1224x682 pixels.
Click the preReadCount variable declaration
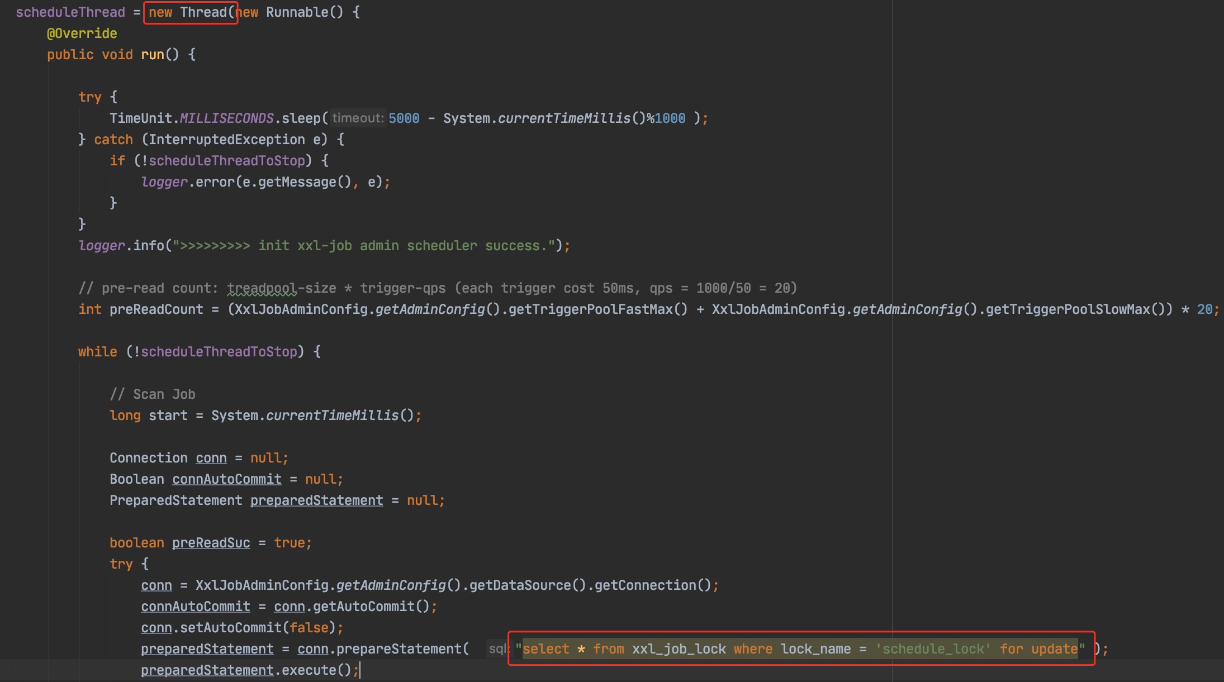pyautogui.click(x=156, y=309)
